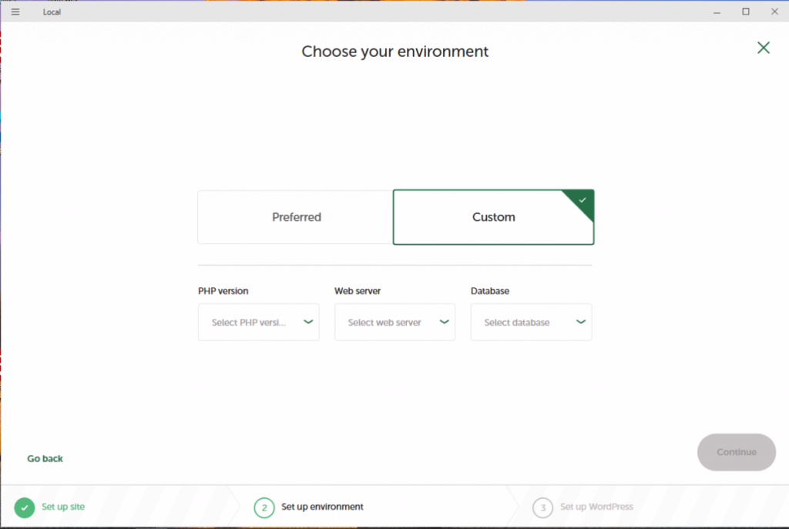Viewport: 789px width, 529px height.
Task: Maximize the Local window
Action: [x=746, y=12]
